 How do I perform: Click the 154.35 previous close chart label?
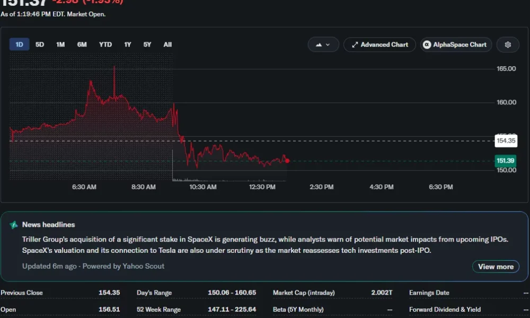pyautogui.click(x=506, y=140)
